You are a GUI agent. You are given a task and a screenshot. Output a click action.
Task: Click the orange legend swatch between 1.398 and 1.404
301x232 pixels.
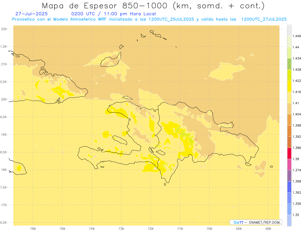point(289,120)
